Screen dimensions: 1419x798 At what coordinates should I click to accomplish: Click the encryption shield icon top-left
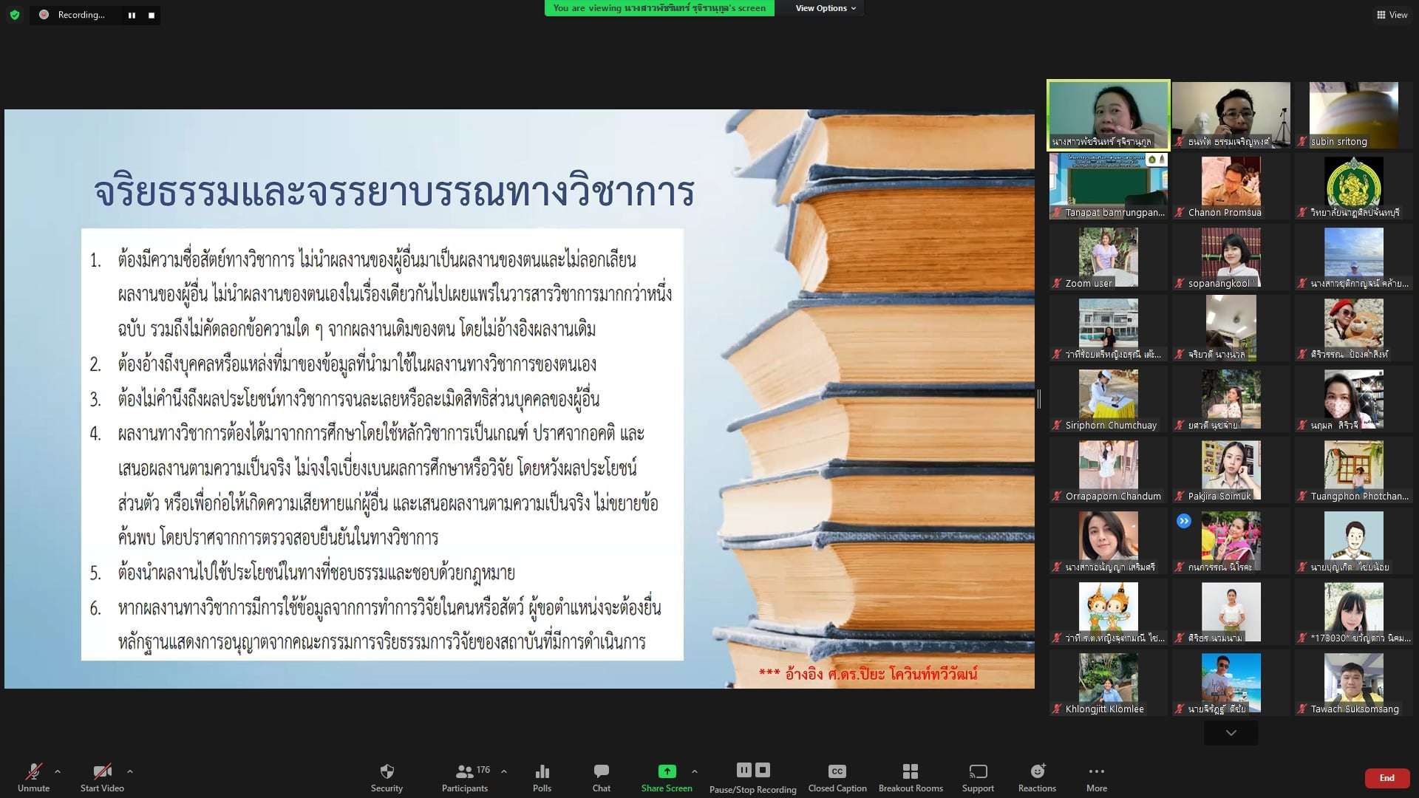pyautogui.click(x=15, y=15)
